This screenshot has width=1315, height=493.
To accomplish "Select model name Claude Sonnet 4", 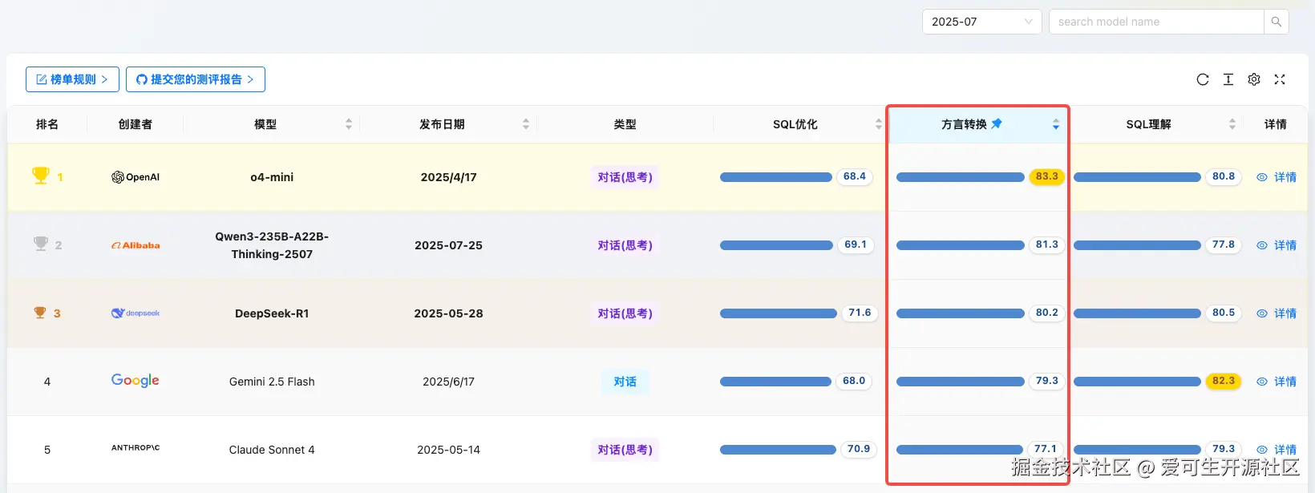I will point(272,450).
